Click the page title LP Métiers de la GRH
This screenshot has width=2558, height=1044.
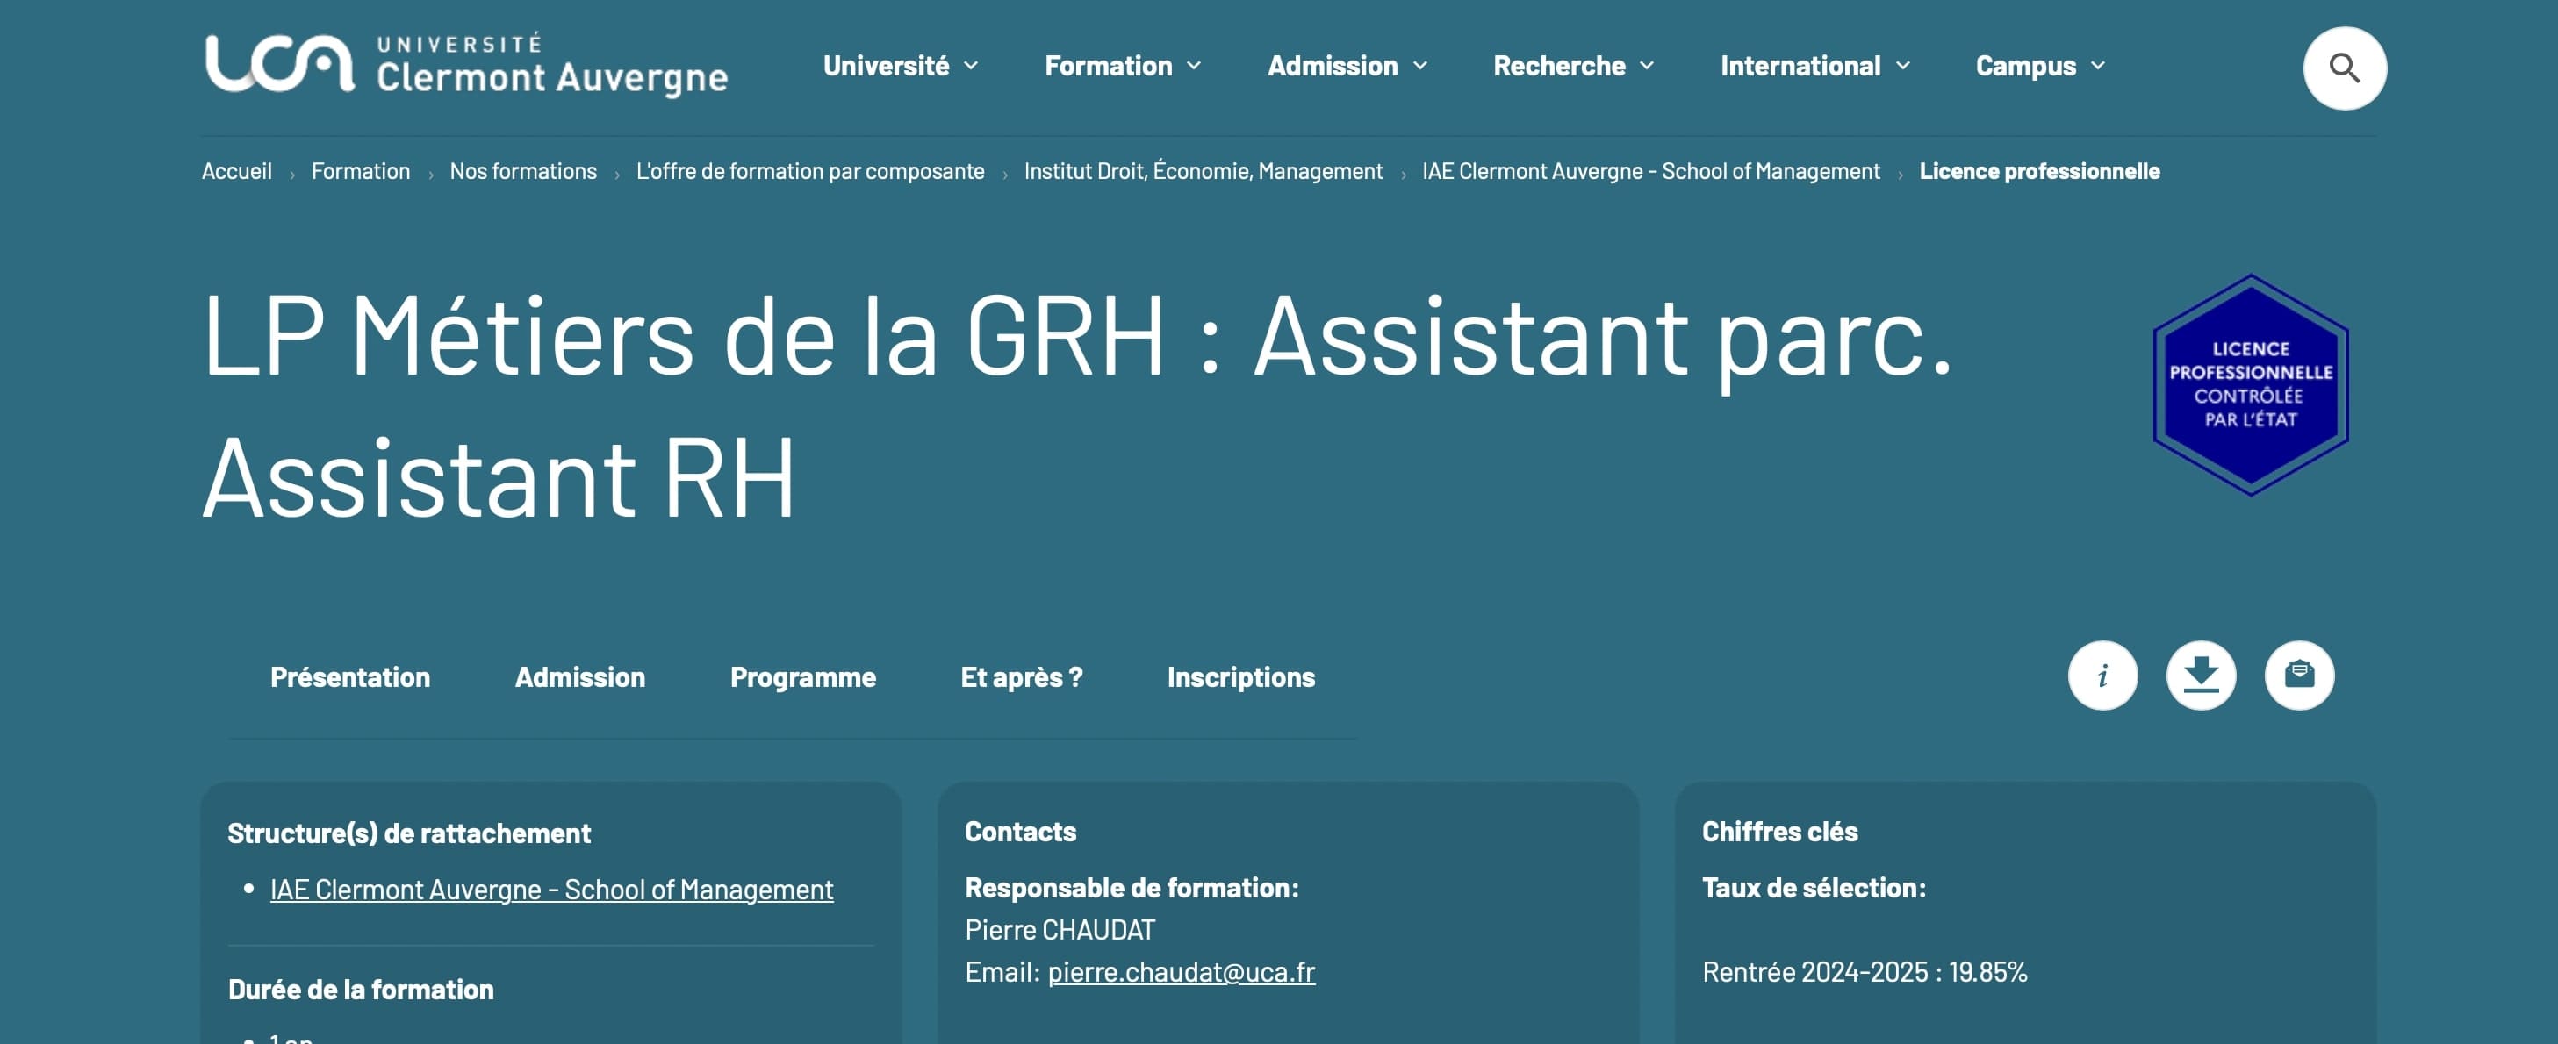click(1077, 406)
